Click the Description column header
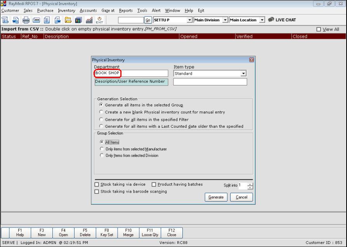Screen dimensions: 347x247 point(111,37)
